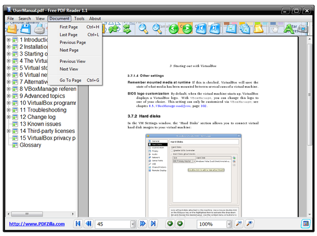Click the green right arrow toolbar icon
This screenshot has width=317, height=236.
(x=187, y=28)
